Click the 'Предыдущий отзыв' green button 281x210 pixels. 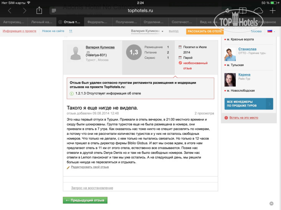tap(85, 200)
